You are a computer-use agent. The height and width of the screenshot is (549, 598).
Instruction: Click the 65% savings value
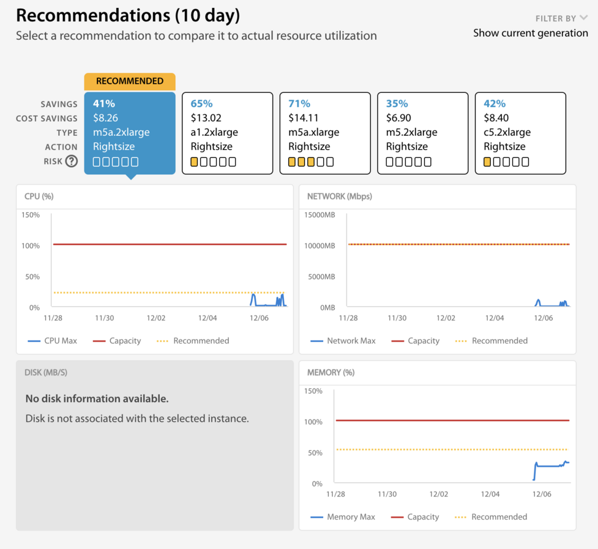(x=201, y=104)
